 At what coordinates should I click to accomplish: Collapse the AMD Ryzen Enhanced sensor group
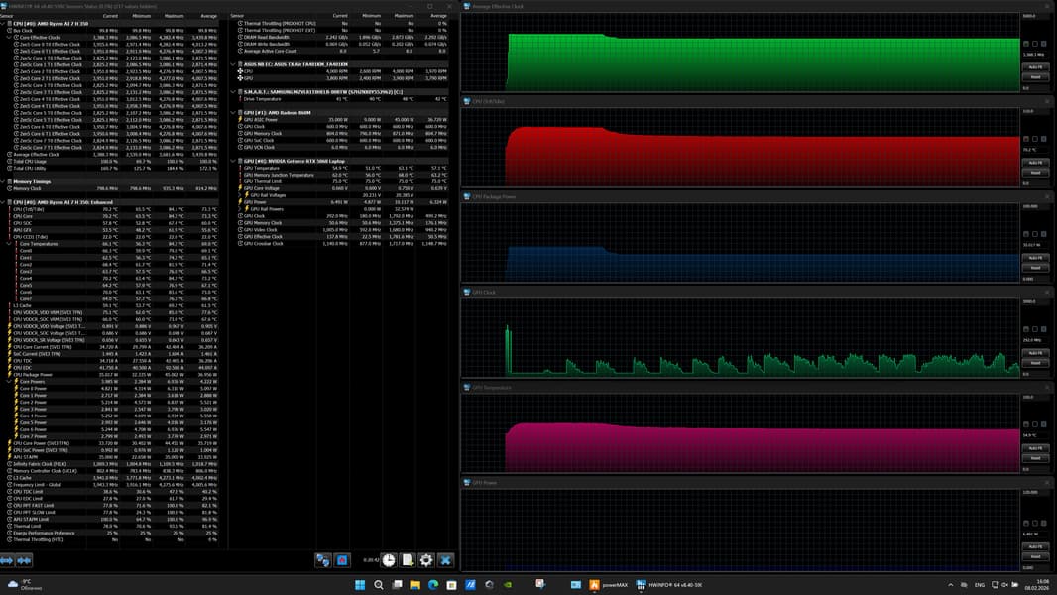point(3,202)
